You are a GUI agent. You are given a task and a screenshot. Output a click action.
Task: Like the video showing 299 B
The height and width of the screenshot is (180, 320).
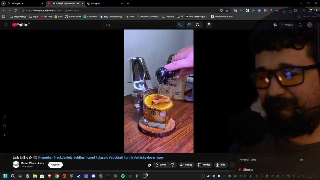point(160,165)
